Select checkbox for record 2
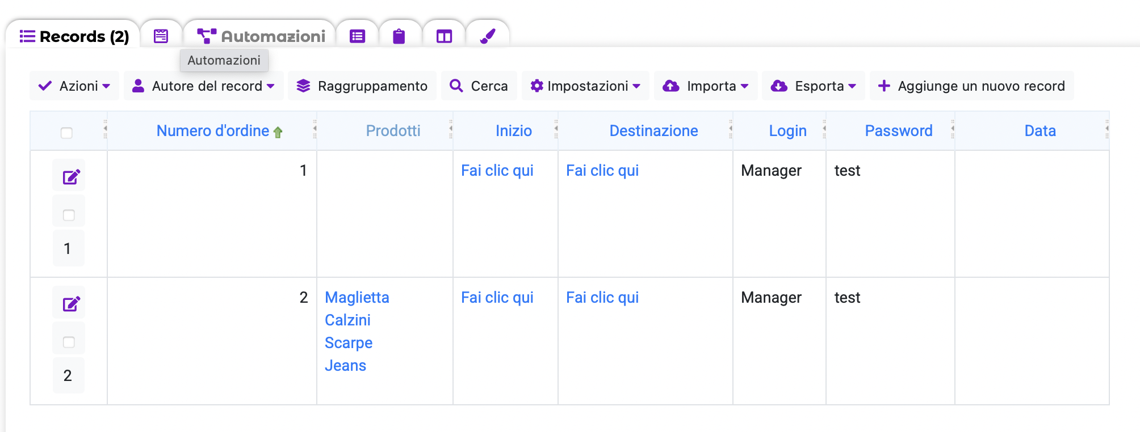 69,342
